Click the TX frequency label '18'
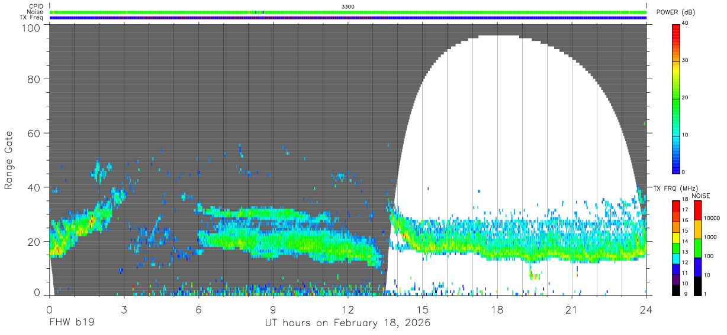The height and width of the screenshot is (335, 727). (684, 199)
